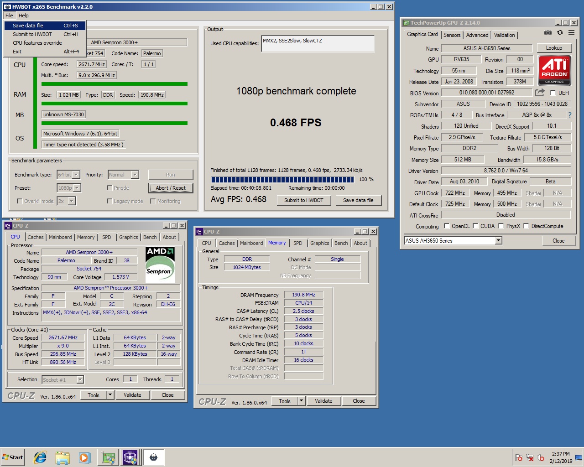Click the GPU-Z title bar icon
This screenshot has height=467, width=584.
click(406, 23)
